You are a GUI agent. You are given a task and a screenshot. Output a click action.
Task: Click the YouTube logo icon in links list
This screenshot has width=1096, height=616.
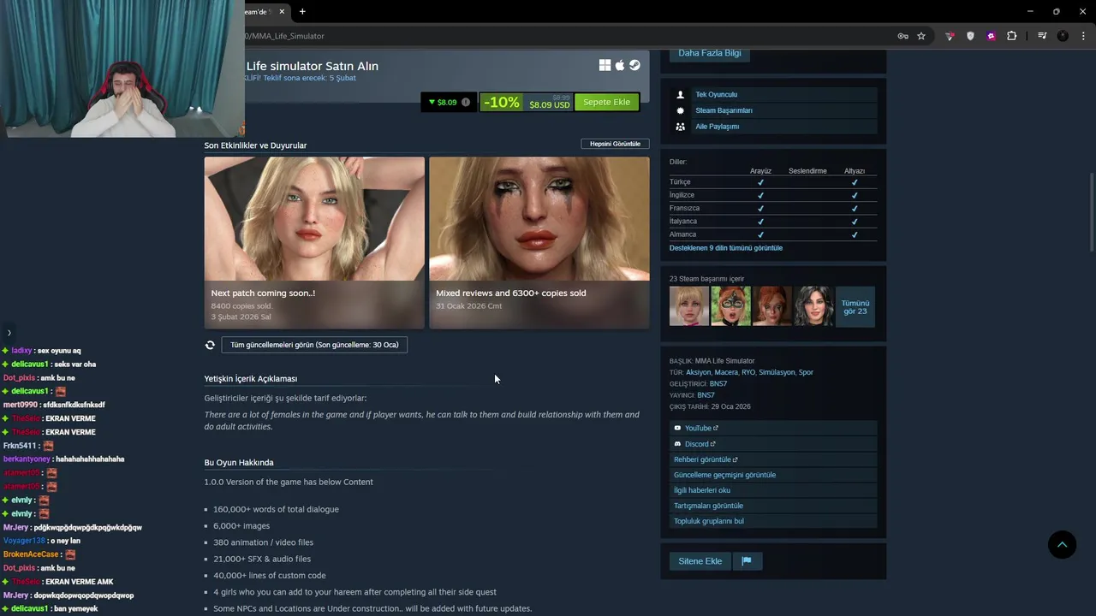coord(677,428)
